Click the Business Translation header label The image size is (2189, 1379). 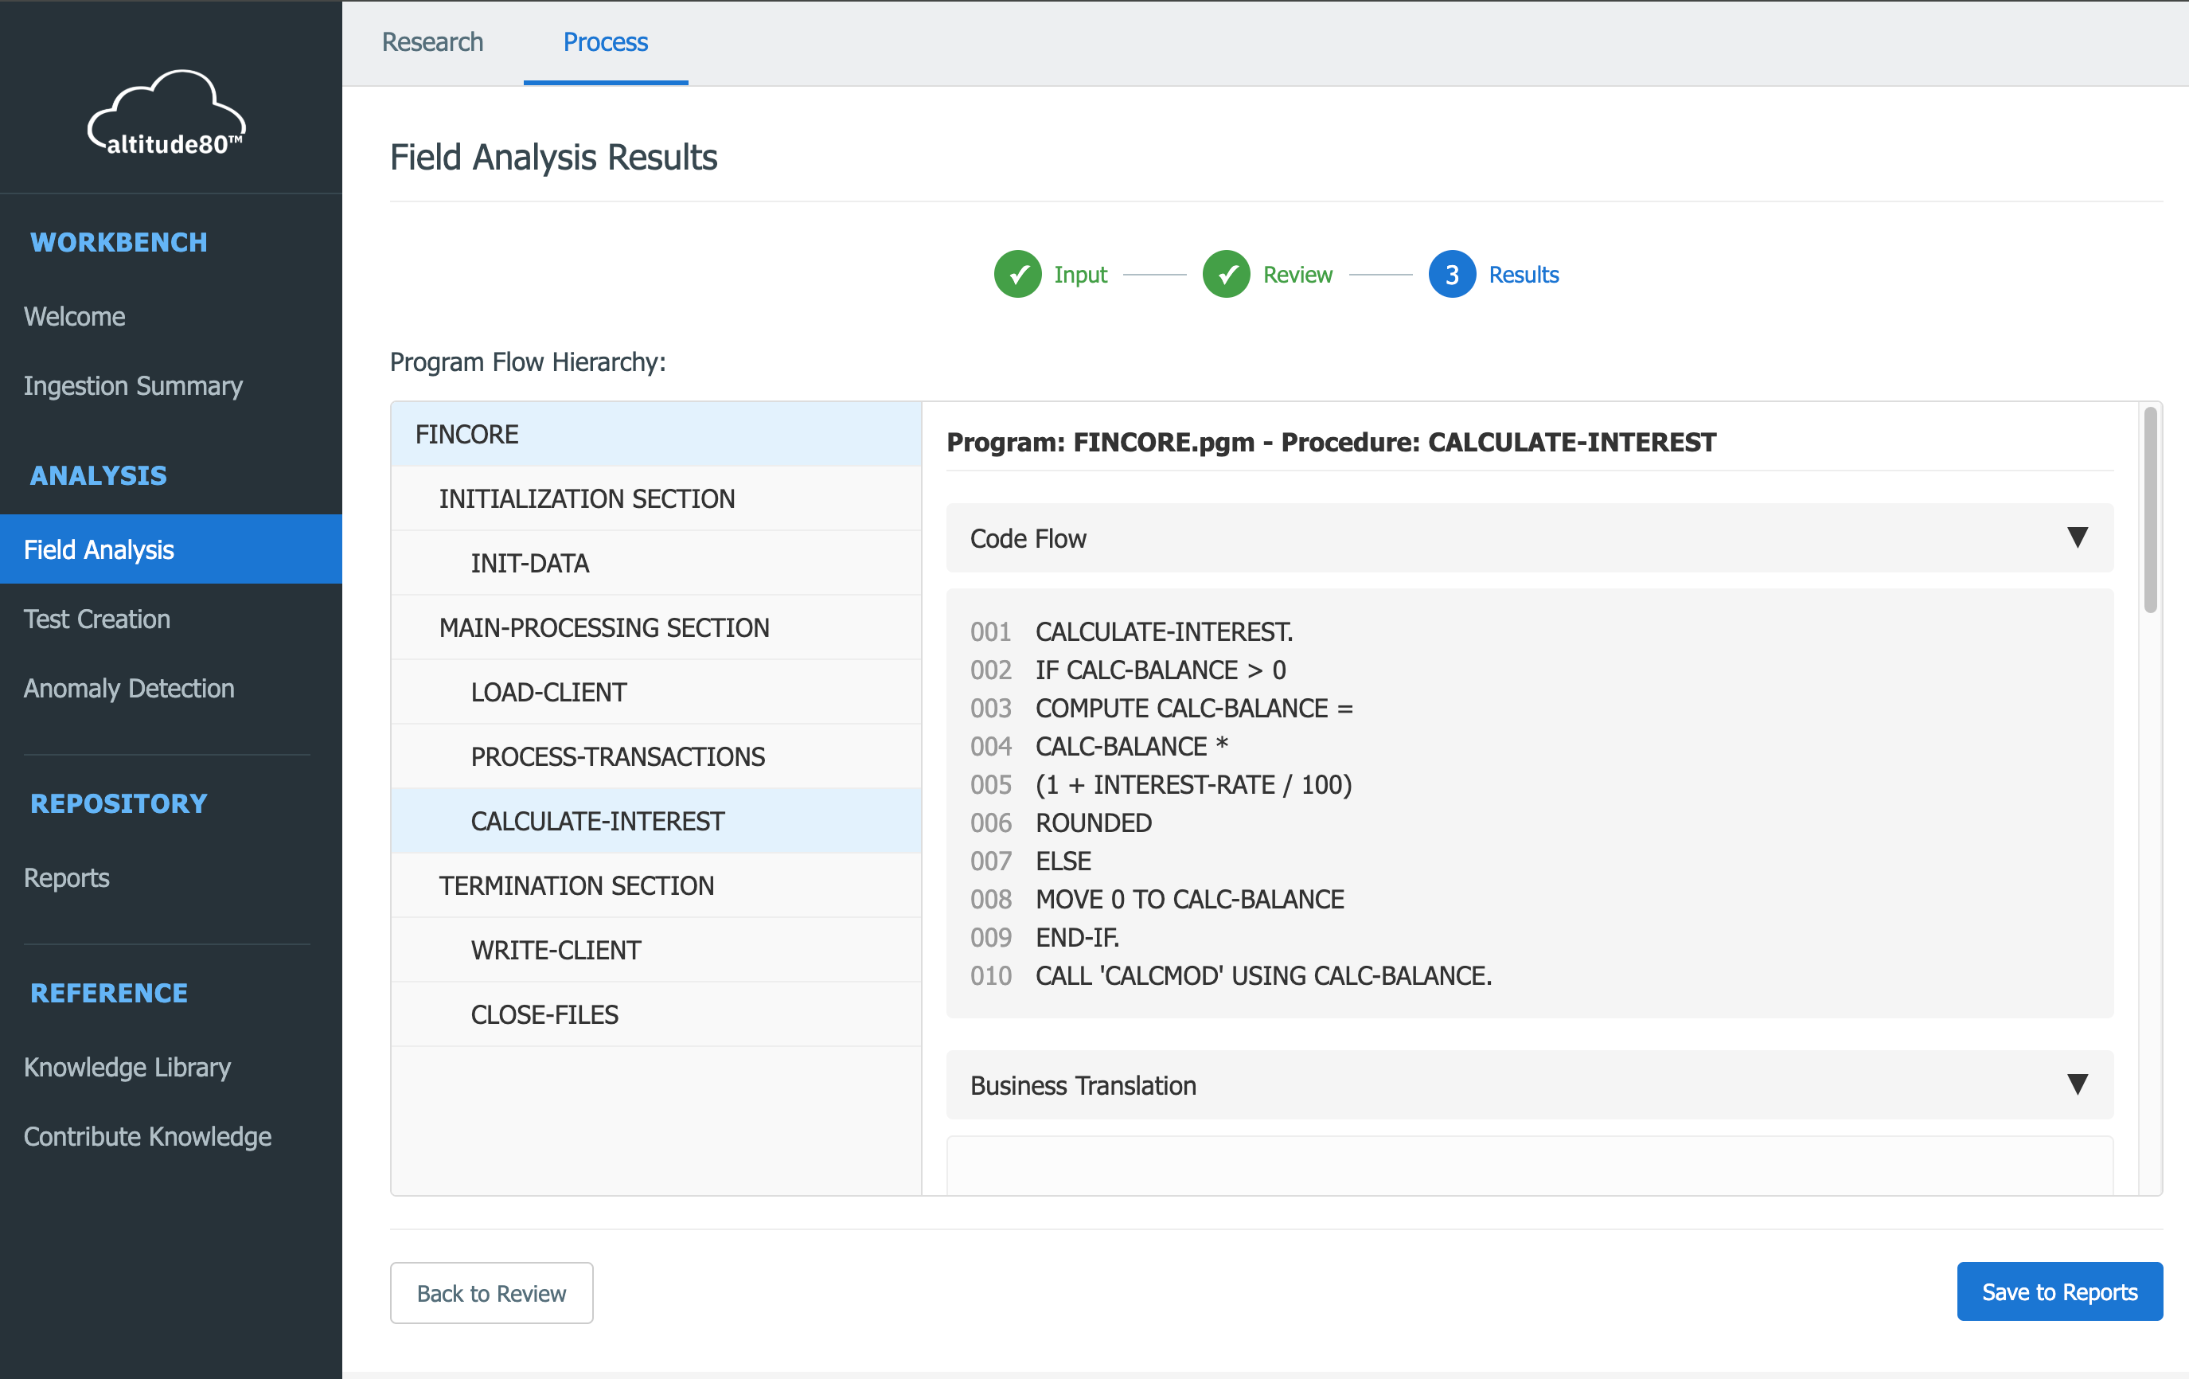[1083, 1085]
